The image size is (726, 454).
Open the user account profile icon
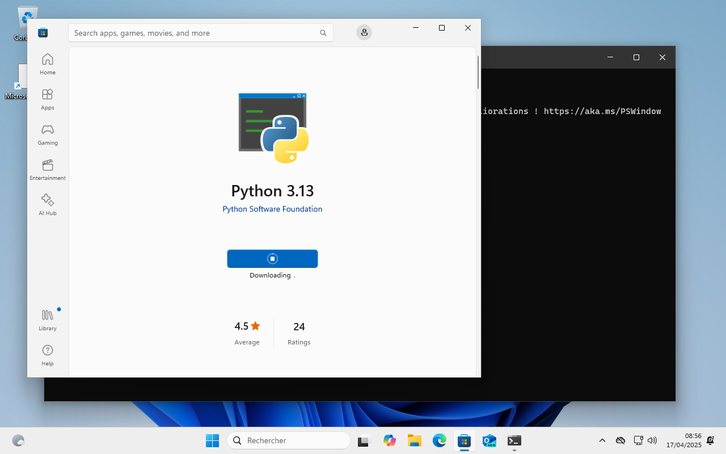tap(364, 33)
